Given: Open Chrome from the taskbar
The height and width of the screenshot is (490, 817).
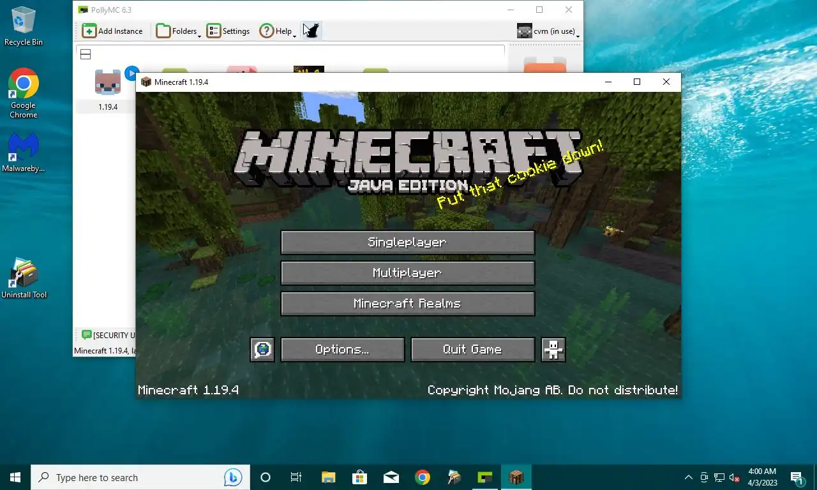Looking at the screenshot, I should coord(422,477).
